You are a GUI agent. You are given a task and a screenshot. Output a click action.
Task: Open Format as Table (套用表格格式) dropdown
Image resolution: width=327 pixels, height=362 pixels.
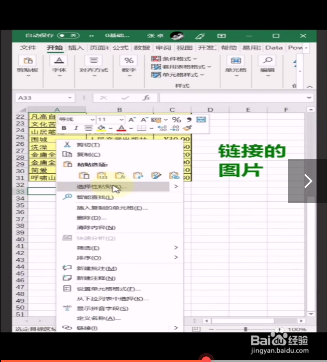pyautogui.click(x=181, y=67)
